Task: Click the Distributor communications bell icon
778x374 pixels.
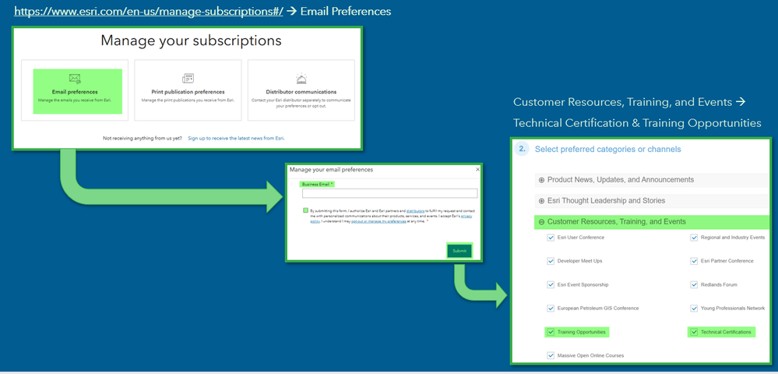Action: pyautogui.click(x=301, y=78)
